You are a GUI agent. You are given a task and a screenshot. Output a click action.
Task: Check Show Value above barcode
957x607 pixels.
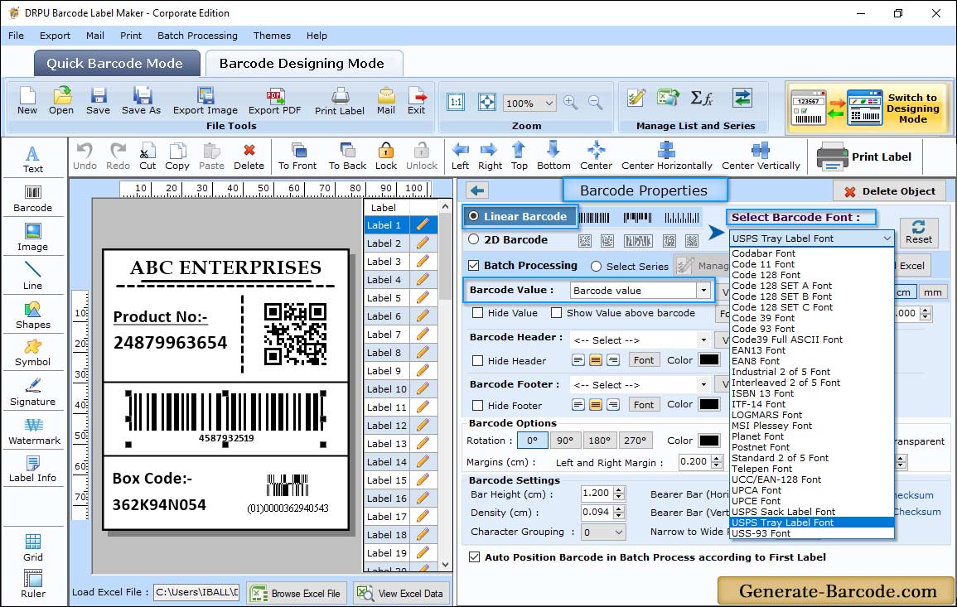pos(556,313)
